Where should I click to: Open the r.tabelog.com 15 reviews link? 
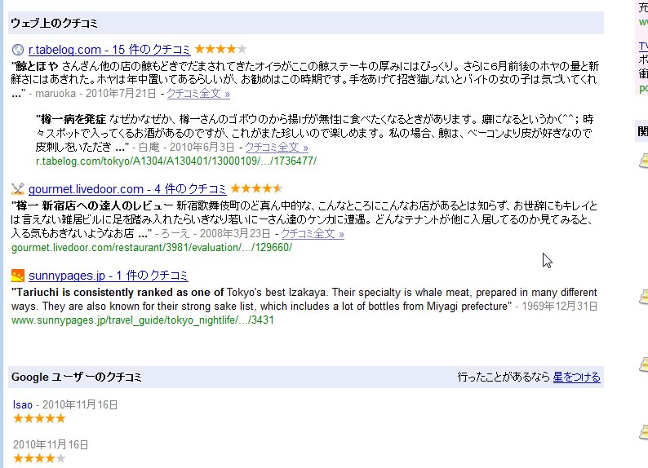109,50
